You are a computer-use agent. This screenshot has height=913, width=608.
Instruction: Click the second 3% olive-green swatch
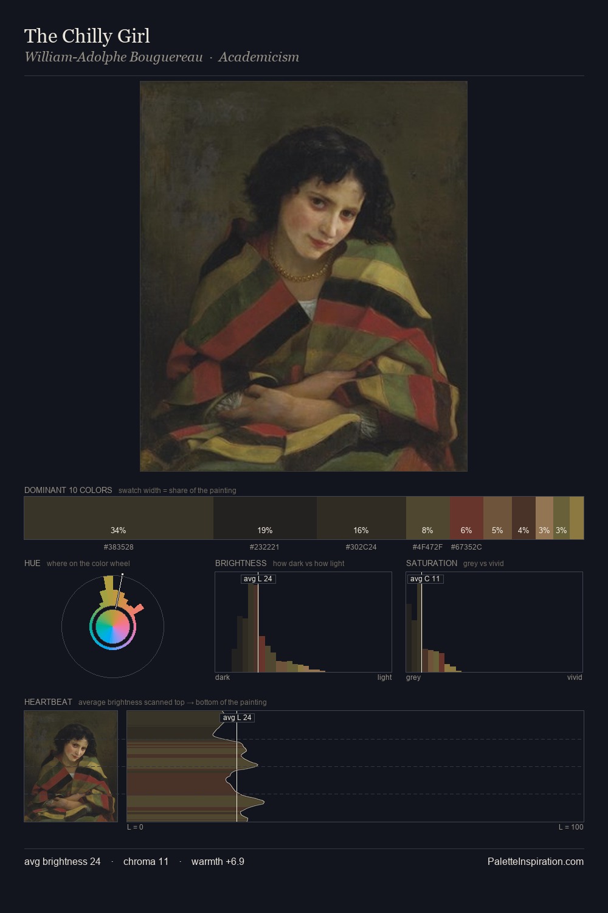click(561, 518)
